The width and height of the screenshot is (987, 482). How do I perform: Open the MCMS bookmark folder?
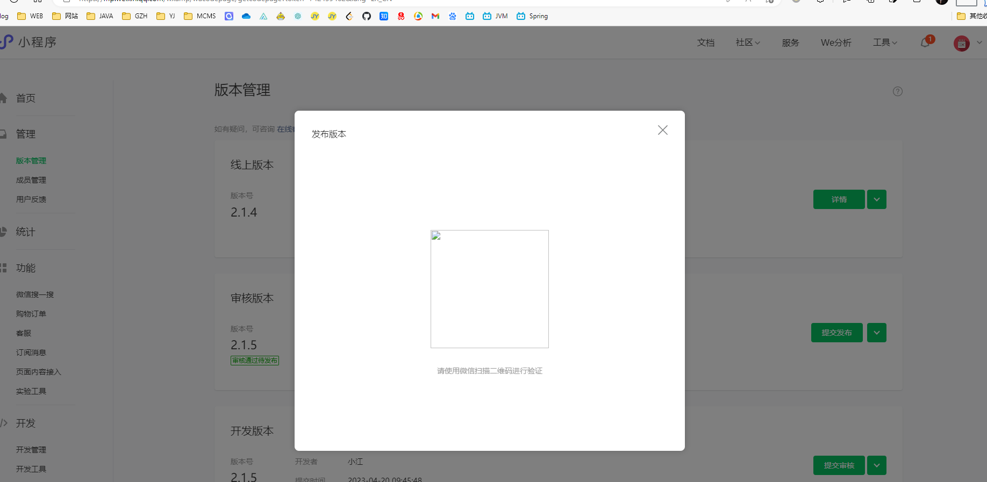(x=200, y=16)
